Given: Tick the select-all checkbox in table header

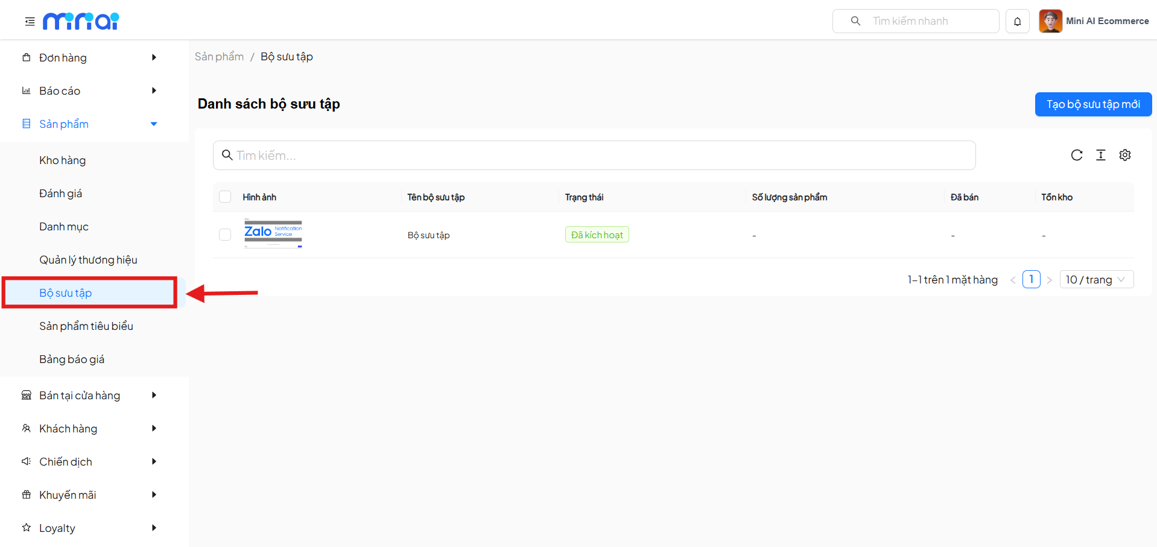Looking at the screenshot, I should pyautogui.click(x=225, y=197).
